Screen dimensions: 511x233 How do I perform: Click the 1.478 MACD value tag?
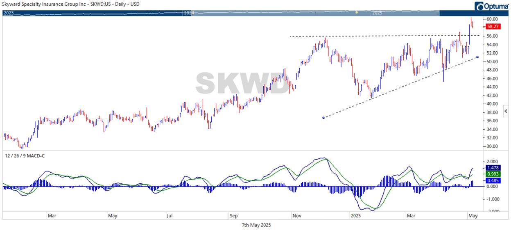click(493, 168)
